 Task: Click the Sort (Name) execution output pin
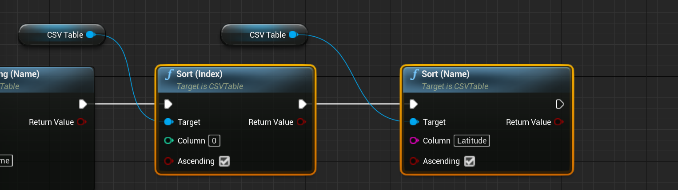[560, 104]
